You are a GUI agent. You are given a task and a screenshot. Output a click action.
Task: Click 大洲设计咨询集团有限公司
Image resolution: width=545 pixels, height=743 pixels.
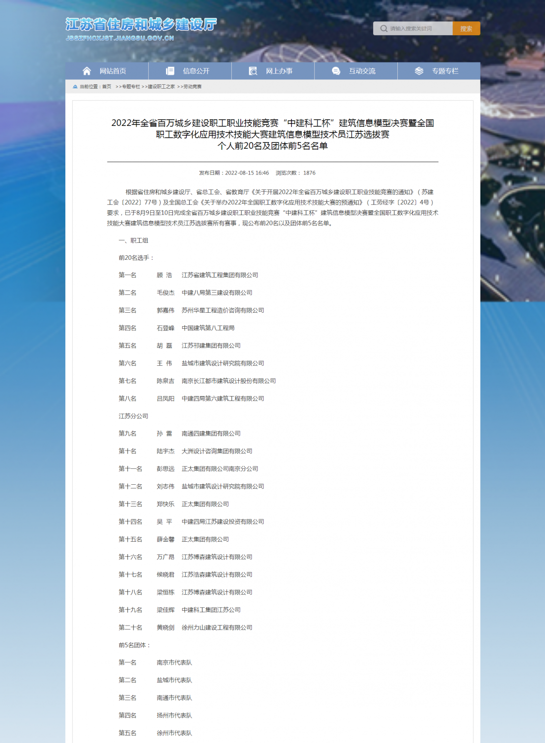217,452
